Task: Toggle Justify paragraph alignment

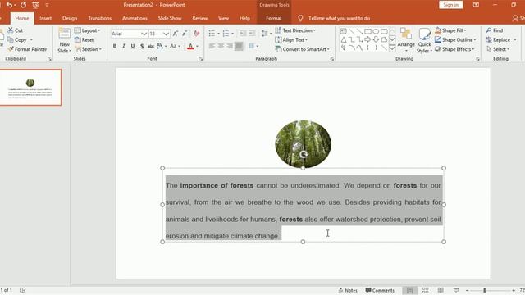Action: [239, 46]
